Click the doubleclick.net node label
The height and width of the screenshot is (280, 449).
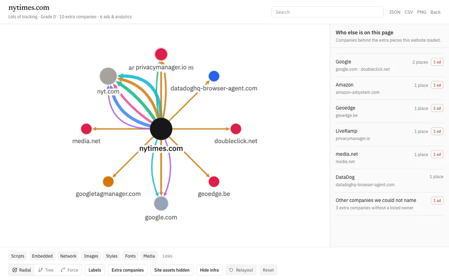pyautogui.click(x=236, y=141)
